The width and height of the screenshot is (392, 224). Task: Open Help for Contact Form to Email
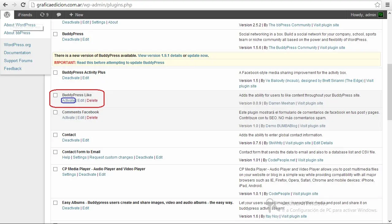click(66, 157)
